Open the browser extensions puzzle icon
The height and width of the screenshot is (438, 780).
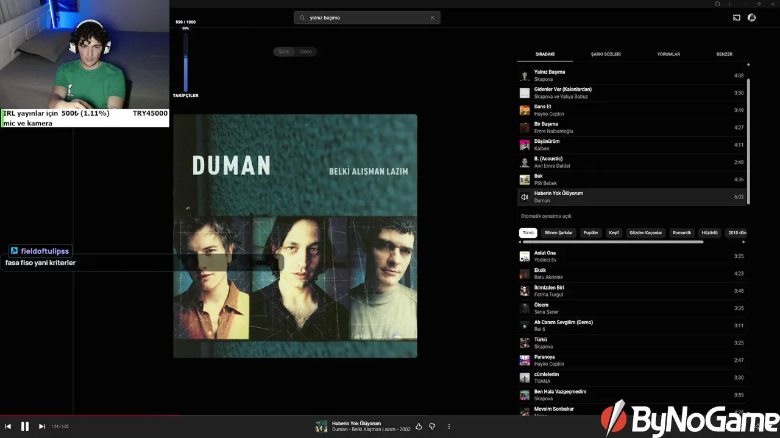718,4
